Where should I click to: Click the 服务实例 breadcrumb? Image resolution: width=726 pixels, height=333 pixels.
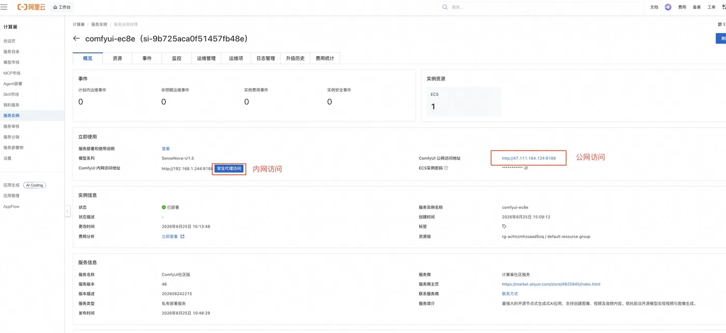pos(99,24)
